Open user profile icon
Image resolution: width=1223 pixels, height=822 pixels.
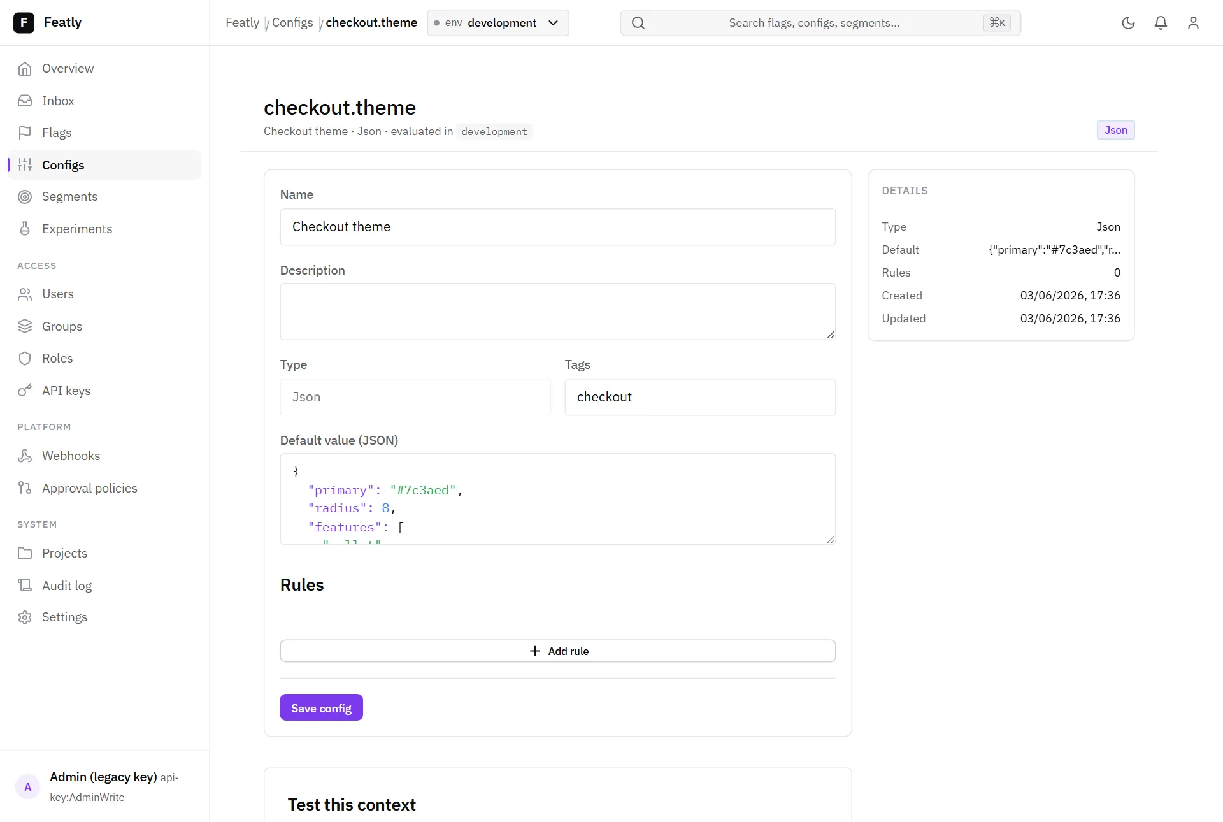[x=1193, y=23]
